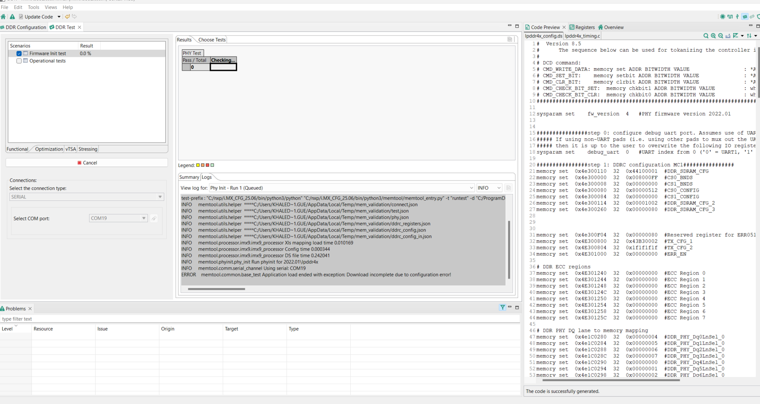Switch to the DDR Configuration tab

[24, 27]
